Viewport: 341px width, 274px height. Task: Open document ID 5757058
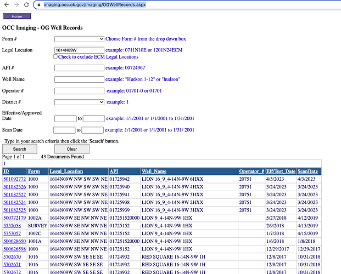[x=12, y=226]
